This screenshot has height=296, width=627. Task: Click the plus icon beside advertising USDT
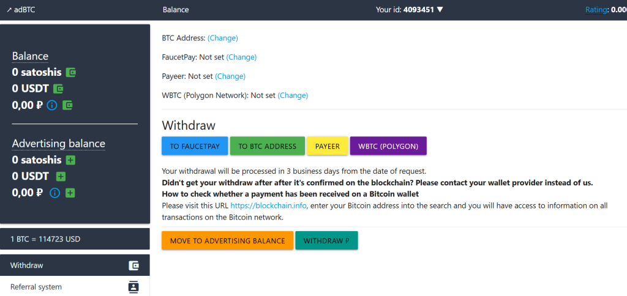[61, 176]
